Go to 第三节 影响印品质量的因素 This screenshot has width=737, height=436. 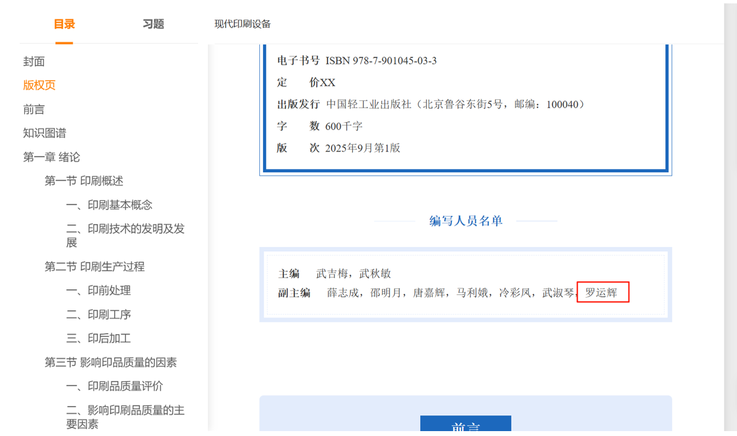[110, 362]
